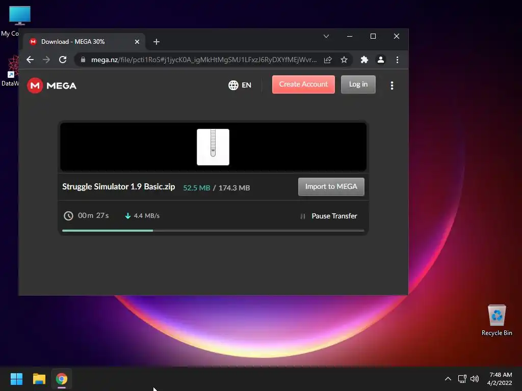Open the clock showing 7:48 AM
Image resolution: width=522 pixels, height=391 pixels.
(500, 379)
